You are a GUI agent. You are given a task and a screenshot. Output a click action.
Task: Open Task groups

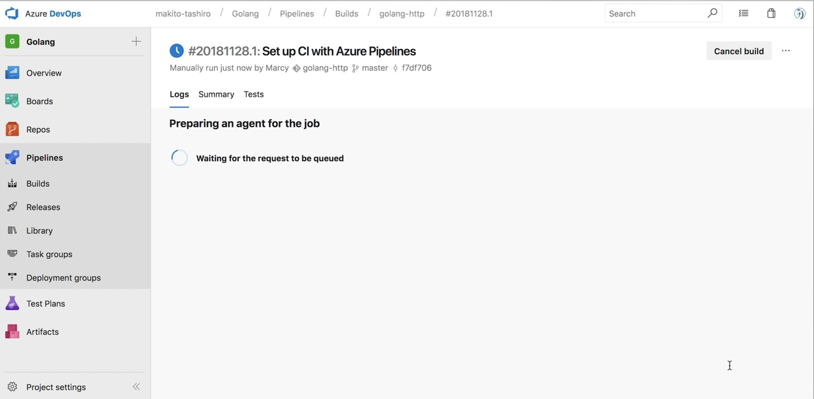coord(49,254)
